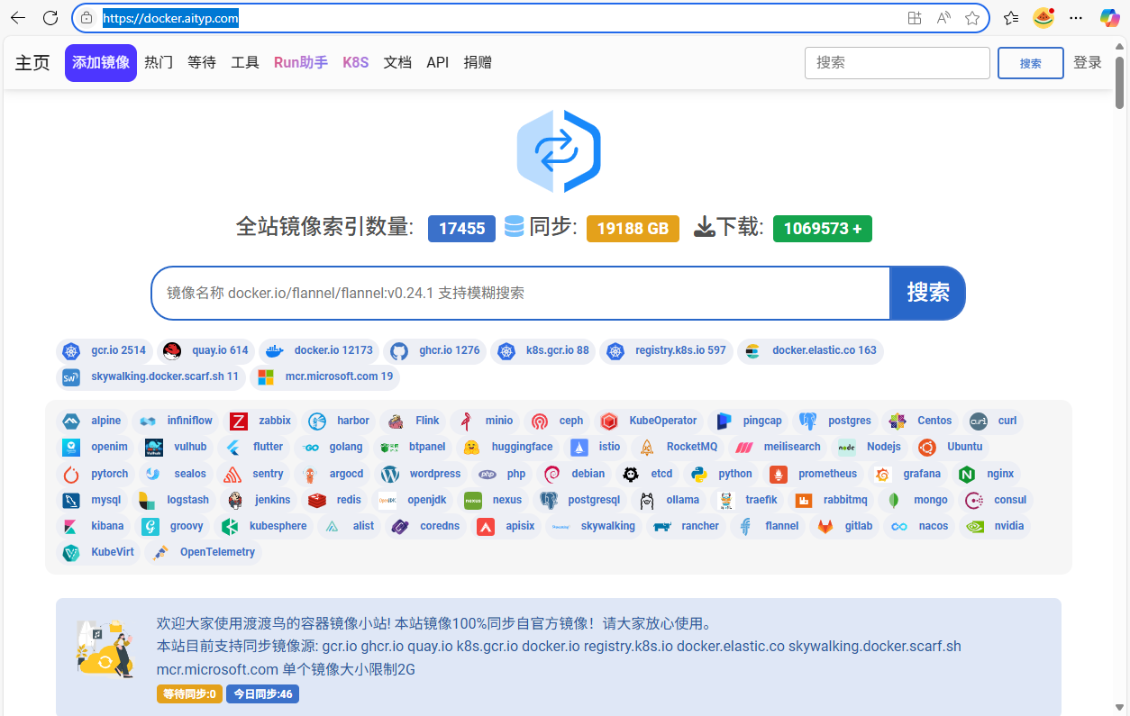Go to 主页 home link
The image size is (1130, 716).
click(x=32, y=63)
